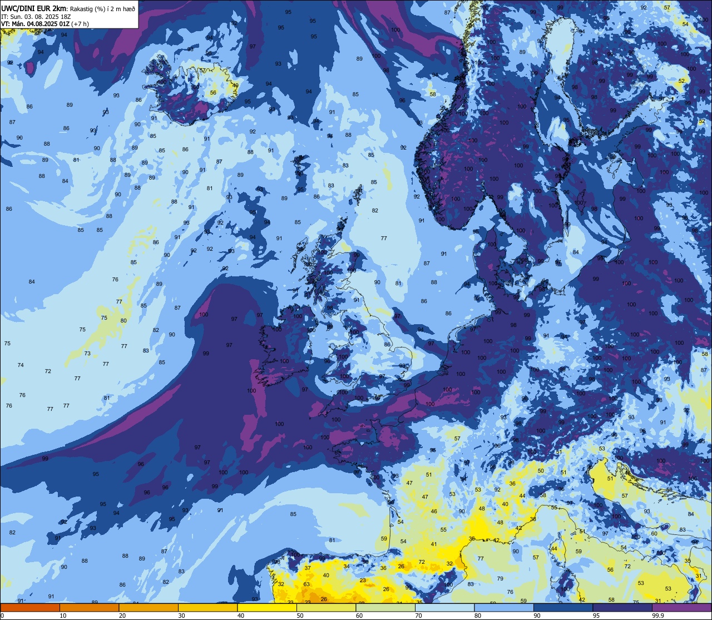Image resolution: width=712 pixels, height=620 pixels.
Task: Click the "99.9" legend scale label
Action: (658, 616)
